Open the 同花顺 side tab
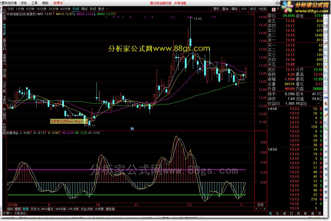 4,73
